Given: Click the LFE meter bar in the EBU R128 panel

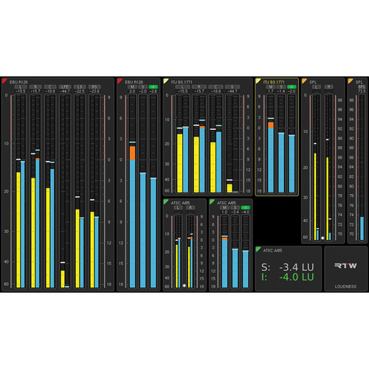Looking at the screenshot, I should click(65, 191).
